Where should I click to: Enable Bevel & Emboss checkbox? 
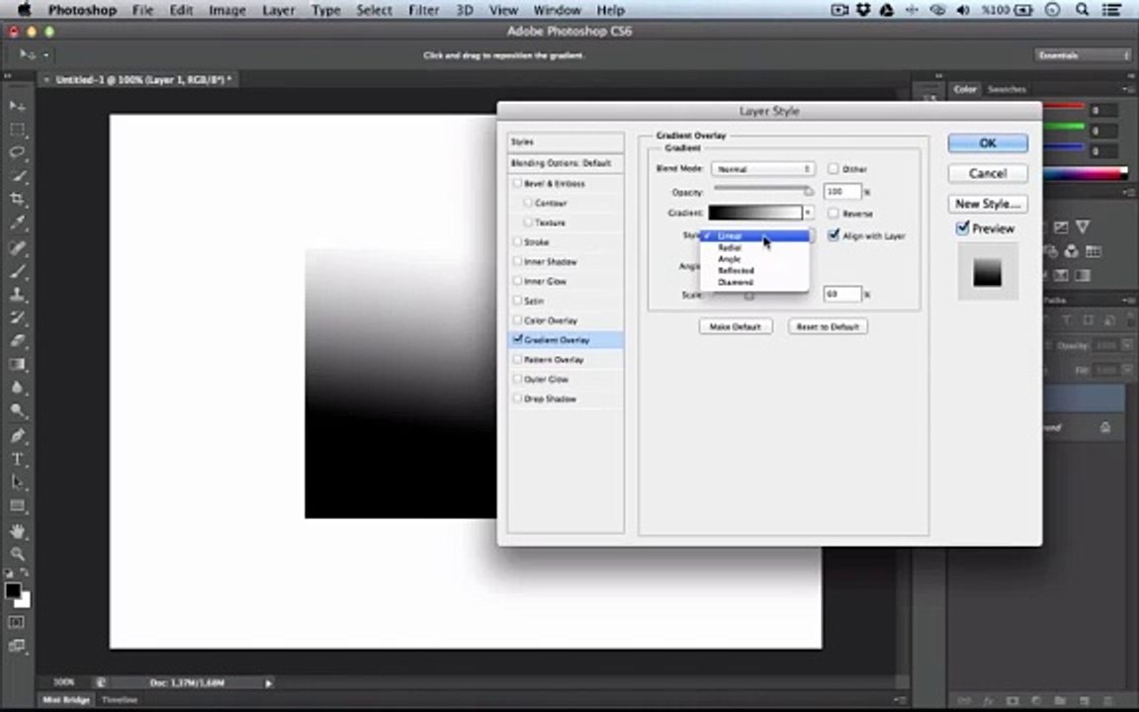pyautogui.click(x=517, y=183)
